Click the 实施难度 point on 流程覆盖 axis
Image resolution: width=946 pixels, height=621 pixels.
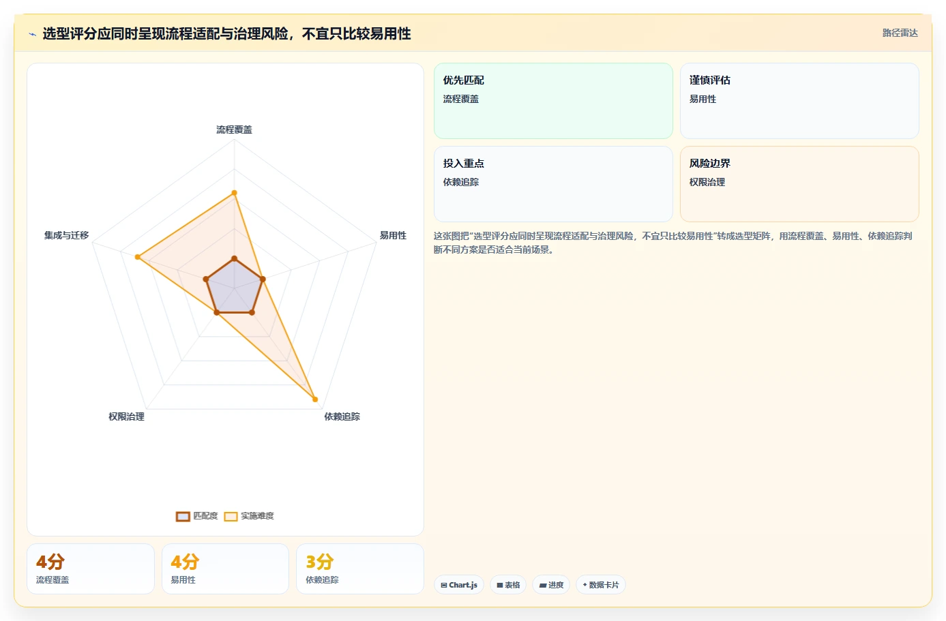point(234,193)
